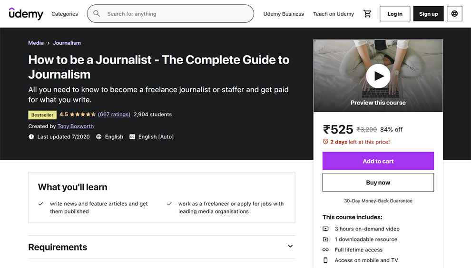
Task: Click the course preview thumbnail image
Action: pyautogui.click(x=378, y=76)
